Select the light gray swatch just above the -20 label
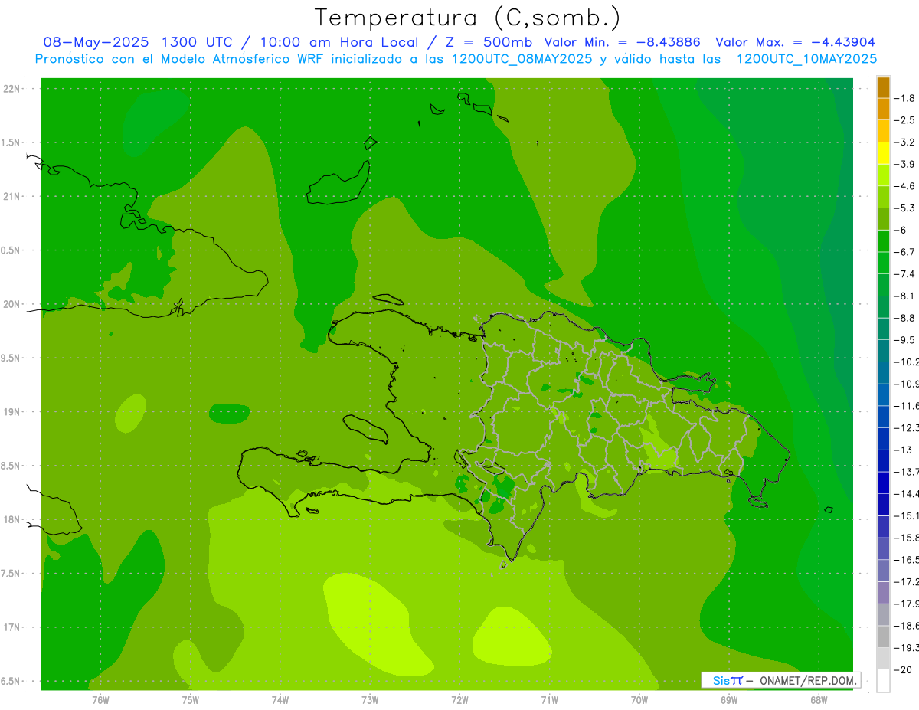This screenshot has height=710, width=919. 883,658
